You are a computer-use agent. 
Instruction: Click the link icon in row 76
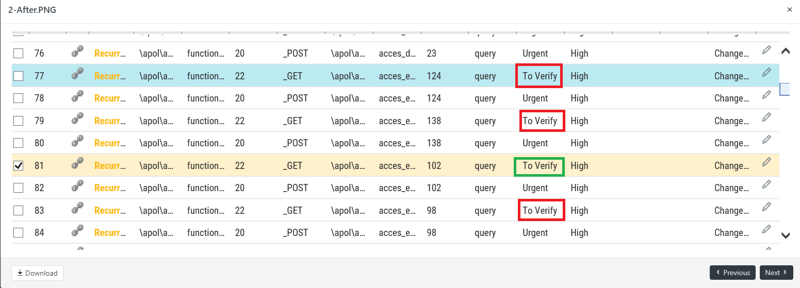pyautogui.click(x=77, y=51)
